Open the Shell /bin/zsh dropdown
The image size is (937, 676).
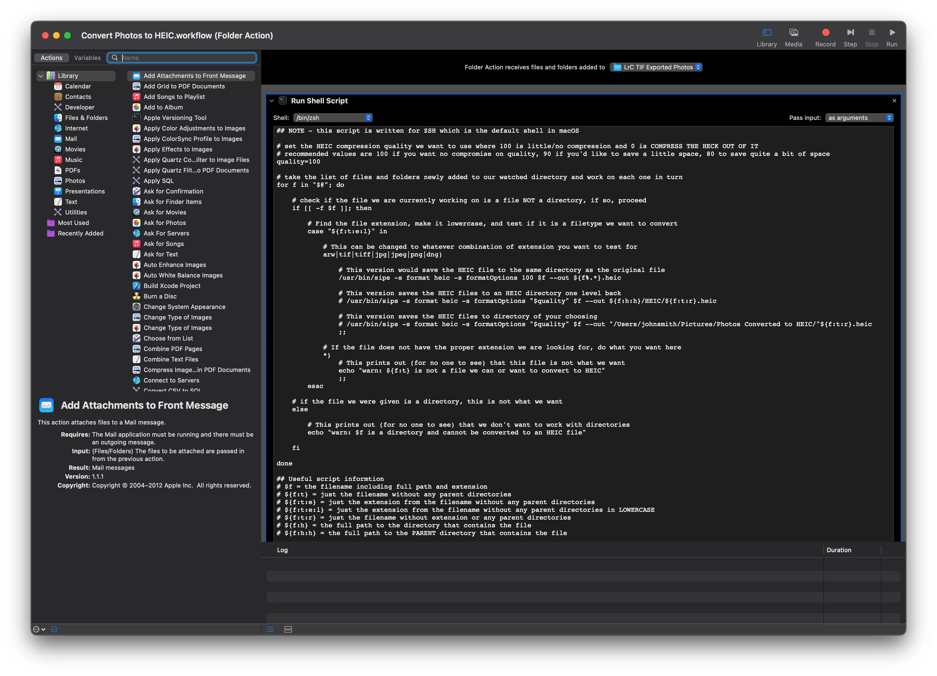pos(333,118)
